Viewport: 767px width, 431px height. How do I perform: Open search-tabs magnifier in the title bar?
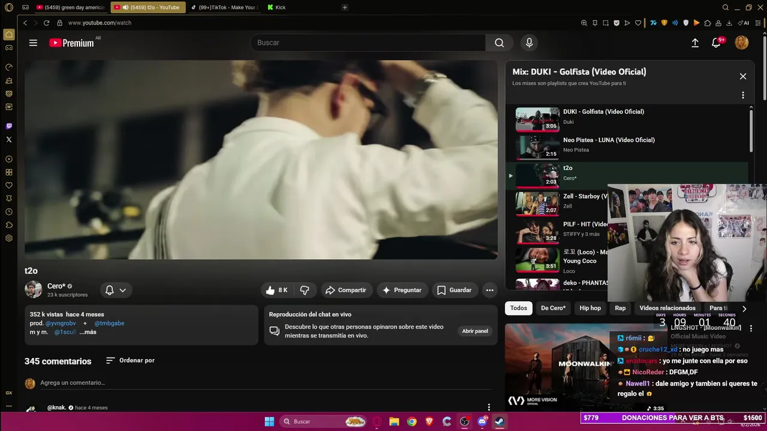726,8
